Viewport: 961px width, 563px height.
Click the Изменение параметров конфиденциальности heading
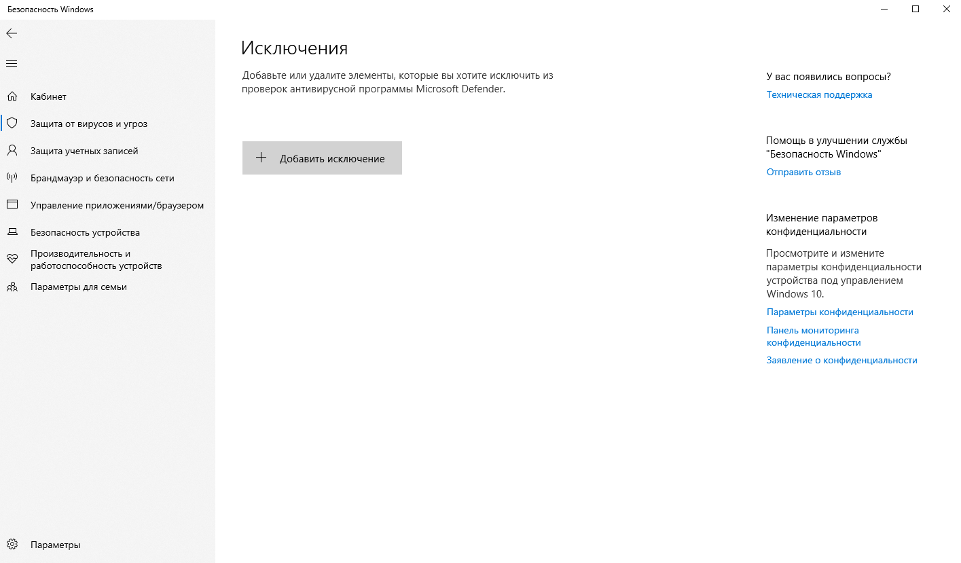pyautogui.click(x=822, y=225)
